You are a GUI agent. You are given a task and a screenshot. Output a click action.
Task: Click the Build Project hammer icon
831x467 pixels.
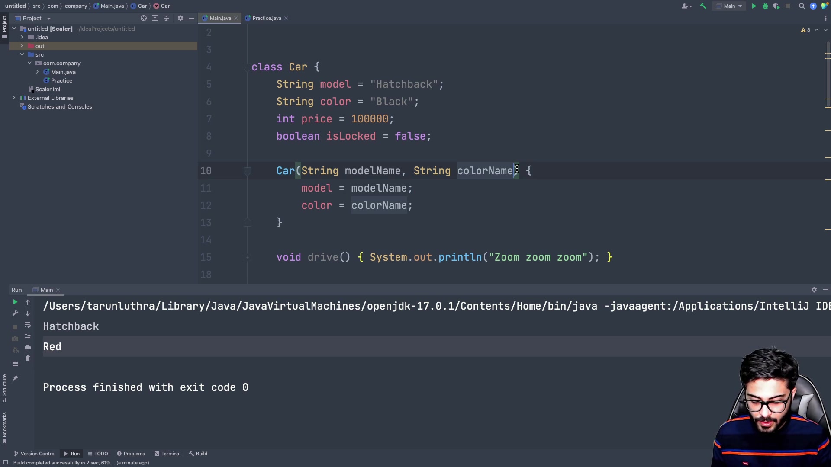703,6
